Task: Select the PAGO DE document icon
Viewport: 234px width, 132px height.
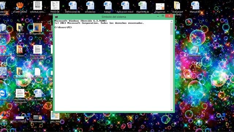Action: pyautogui.click(x=55, y=5)
